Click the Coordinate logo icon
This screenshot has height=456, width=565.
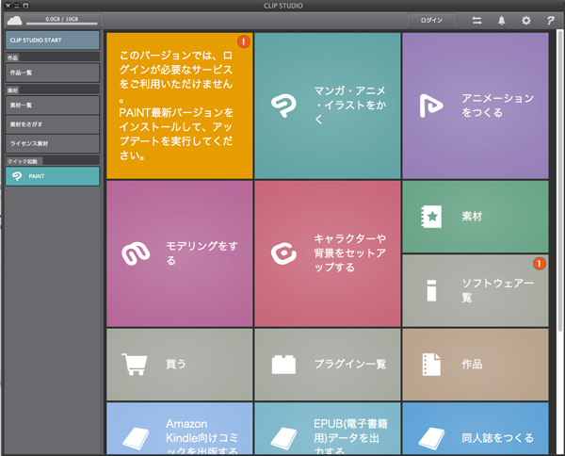283,253
